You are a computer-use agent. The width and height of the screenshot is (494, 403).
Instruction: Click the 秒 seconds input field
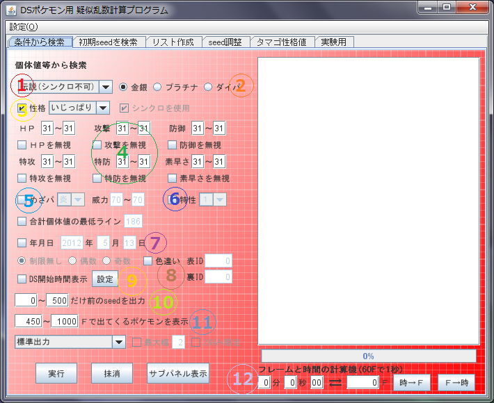click(290, 383)
